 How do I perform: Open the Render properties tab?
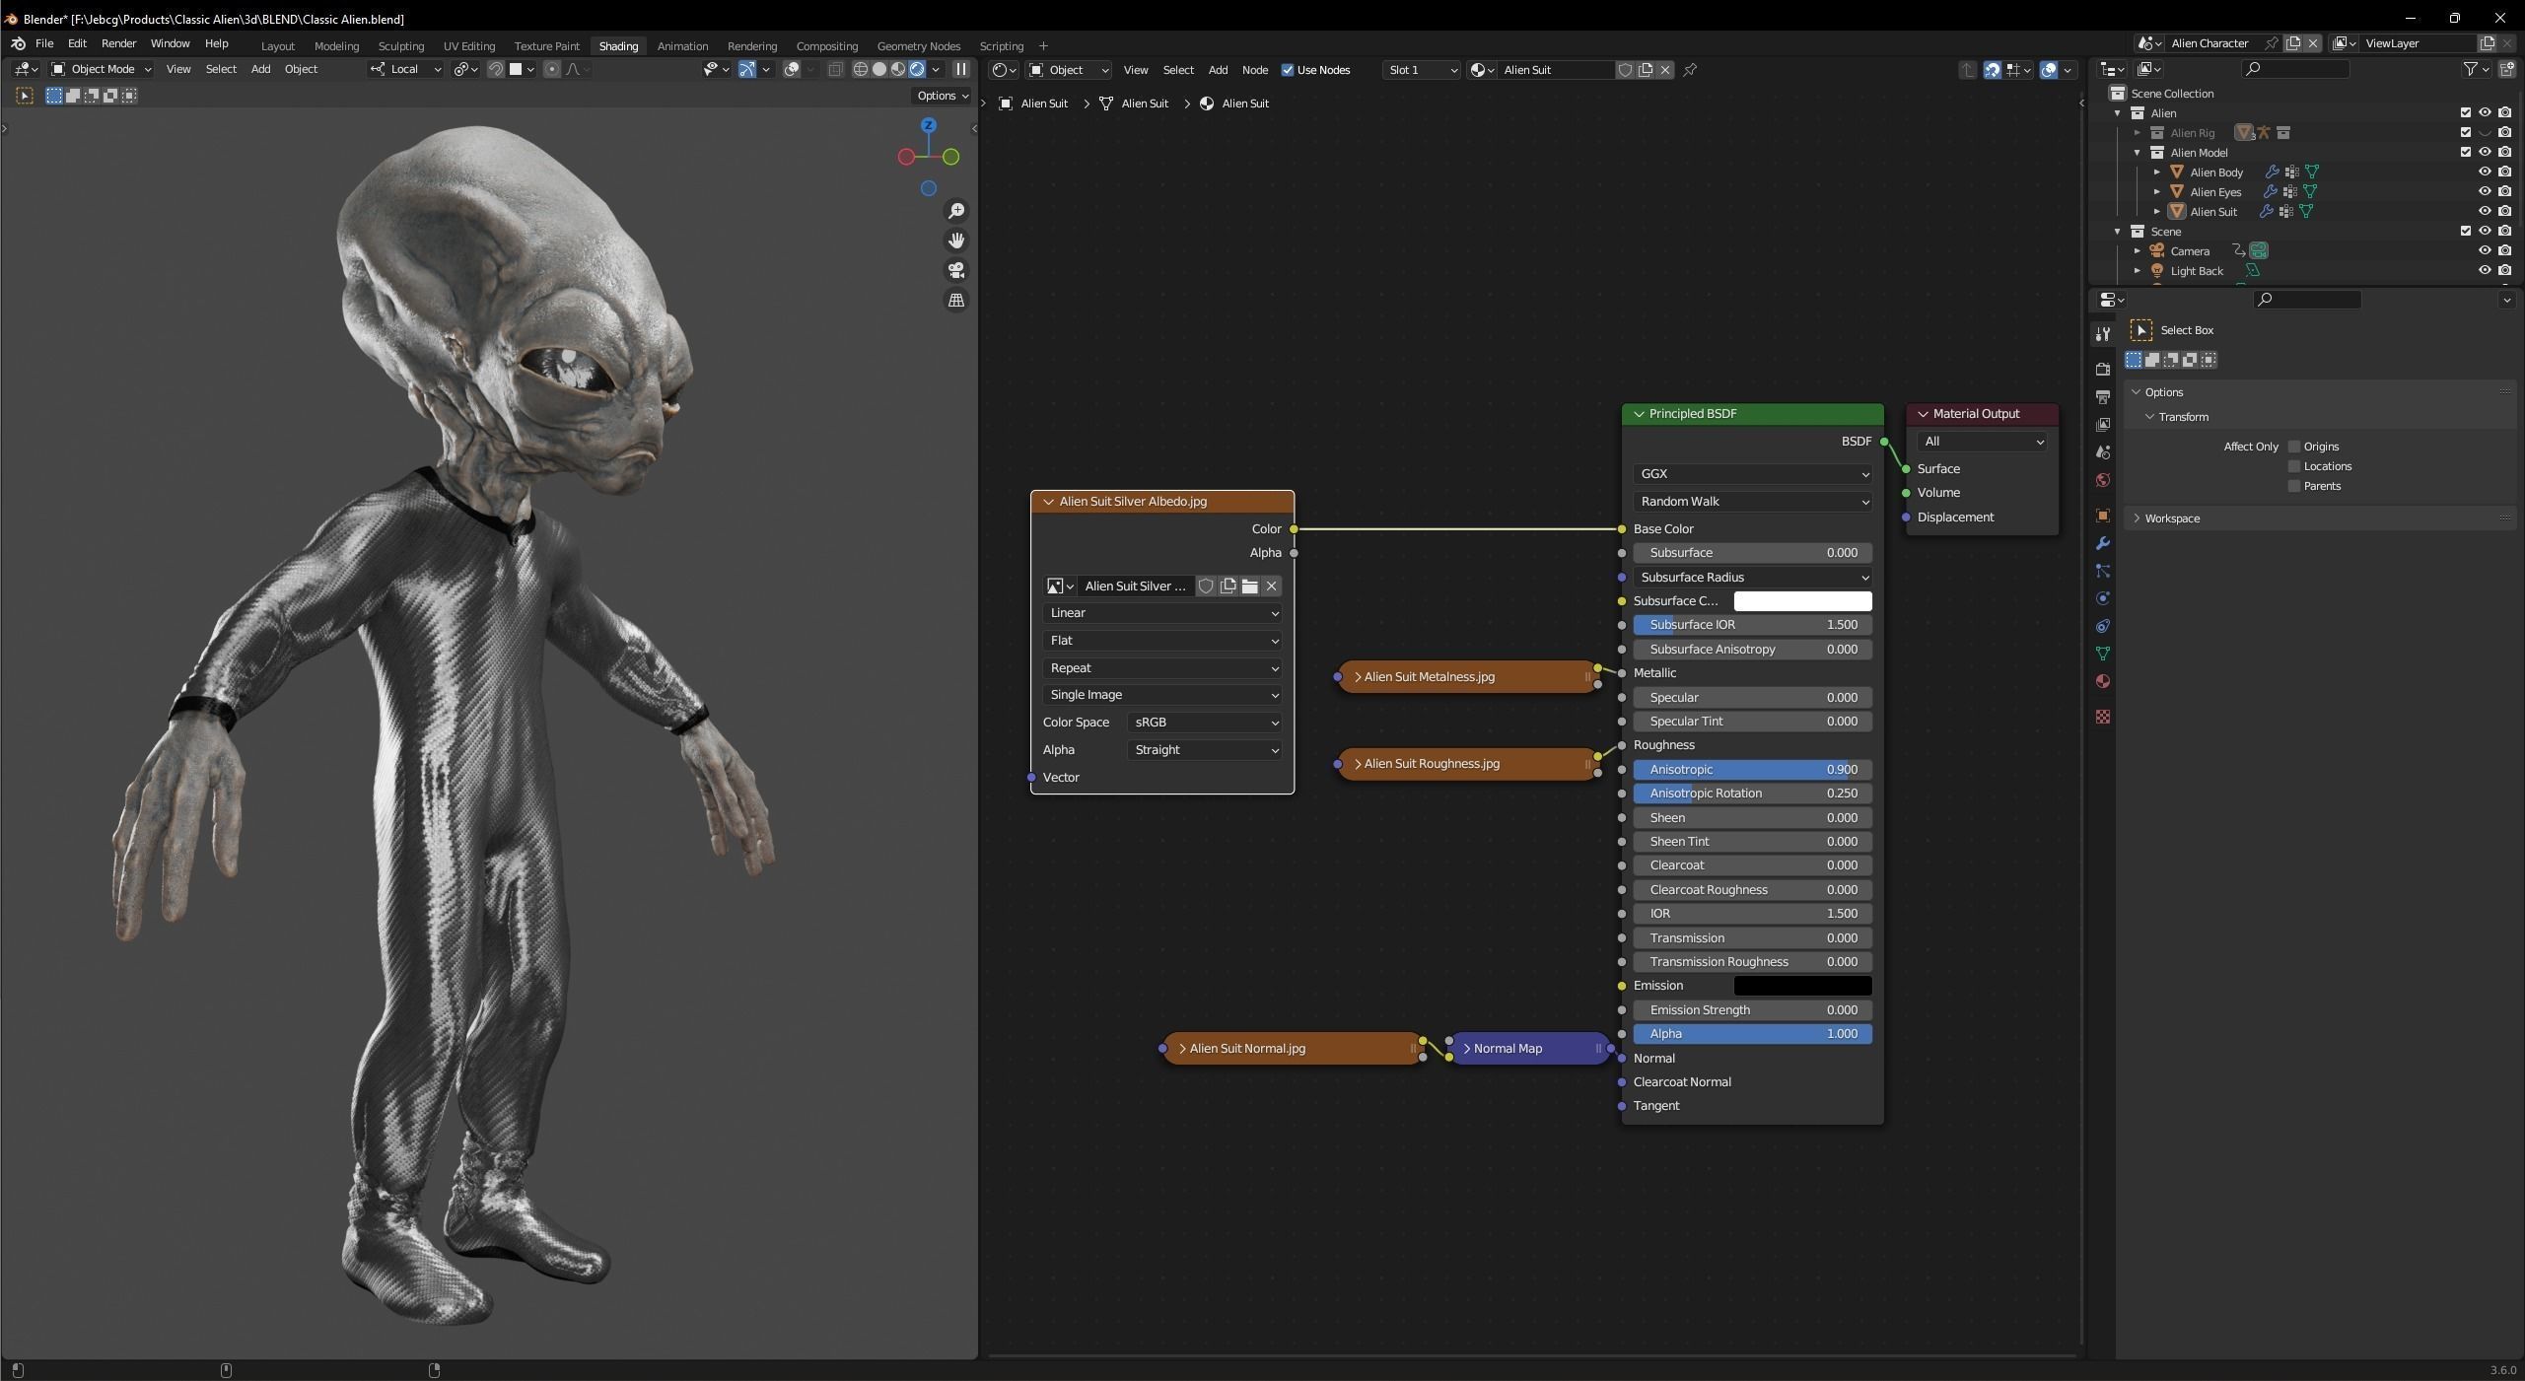coord(2103,369)
